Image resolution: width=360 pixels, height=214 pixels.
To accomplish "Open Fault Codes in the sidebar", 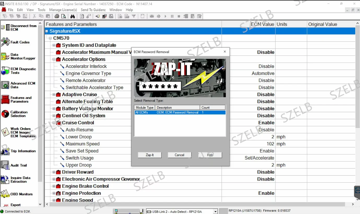I will coord(15,42).
